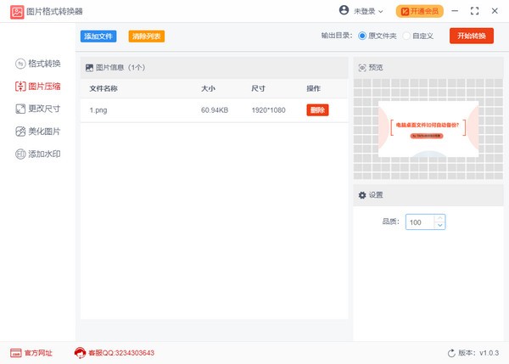Click the preview image thumbnail
The width and height of the screenshot is (509, 364).
[x=428, y=129]
